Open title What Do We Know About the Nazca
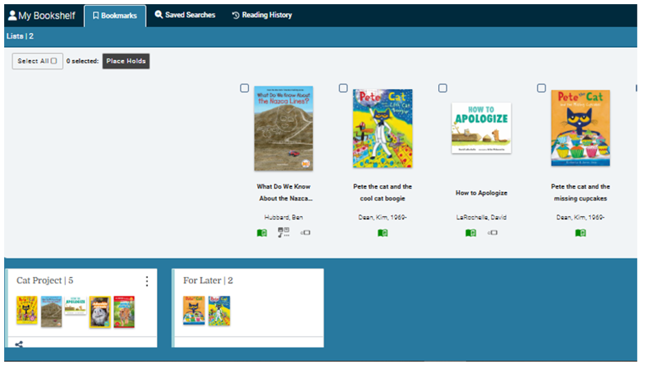Image resolution: width=654 pixels, height=370 pixels. (284, 193)
